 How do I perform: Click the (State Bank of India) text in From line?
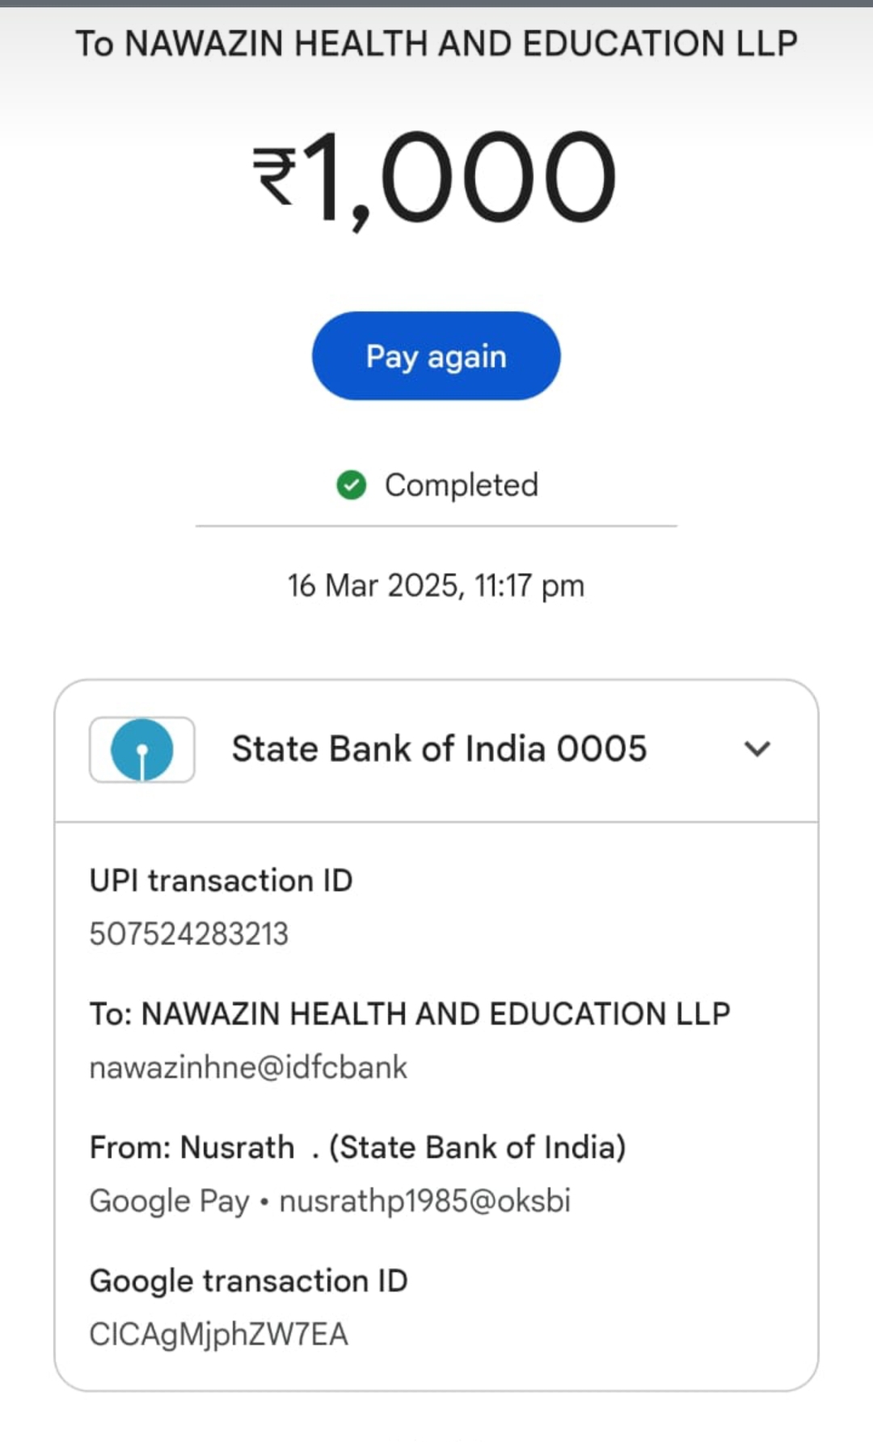477,1148
